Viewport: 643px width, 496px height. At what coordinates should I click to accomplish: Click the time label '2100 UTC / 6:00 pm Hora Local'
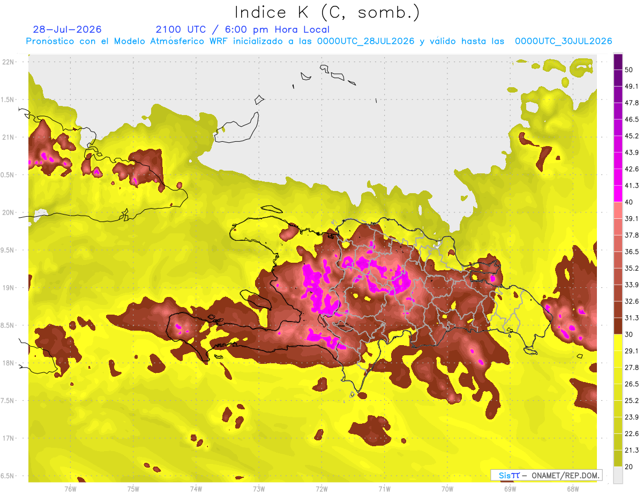tap(243, 29)
